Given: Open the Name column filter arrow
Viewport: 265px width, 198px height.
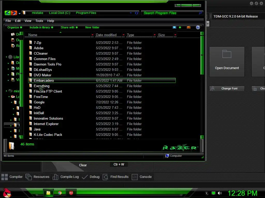Looking at the screenshot, I should [92, 35].
